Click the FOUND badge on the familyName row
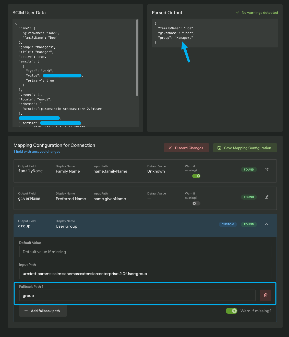289x337 pixels. click(x=249, y=169)
